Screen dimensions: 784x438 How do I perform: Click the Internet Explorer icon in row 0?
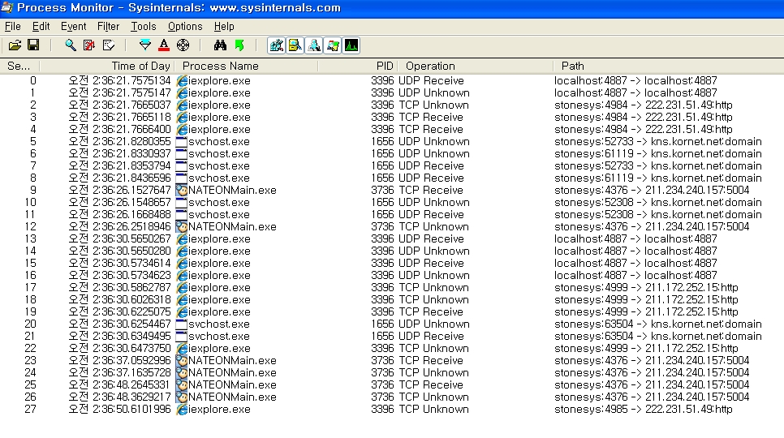[x=182, y=81]
